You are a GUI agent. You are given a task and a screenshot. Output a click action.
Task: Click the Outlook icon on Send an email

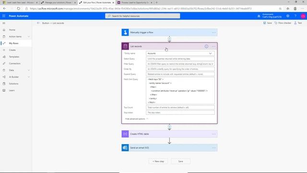pos(125,148)
